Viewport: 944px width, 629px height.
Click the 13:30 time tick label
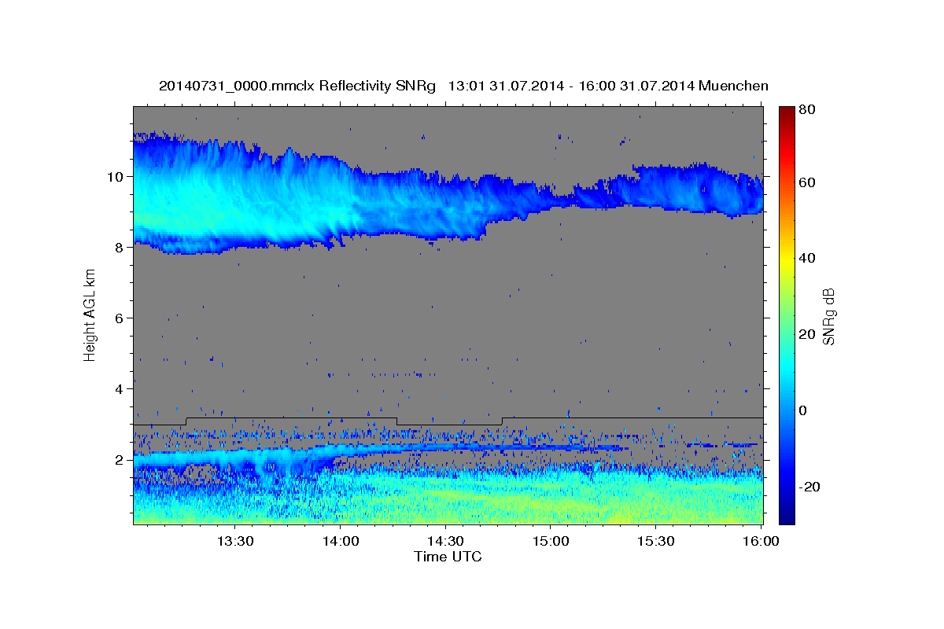(x=234, y=541)
